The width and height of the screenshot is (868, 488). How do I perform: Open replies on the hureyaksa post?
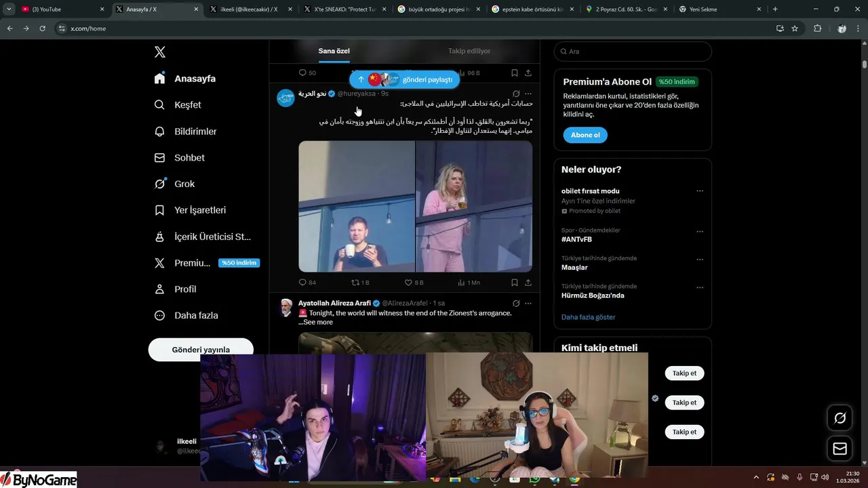pyautogui.click(x=307, y=283)
